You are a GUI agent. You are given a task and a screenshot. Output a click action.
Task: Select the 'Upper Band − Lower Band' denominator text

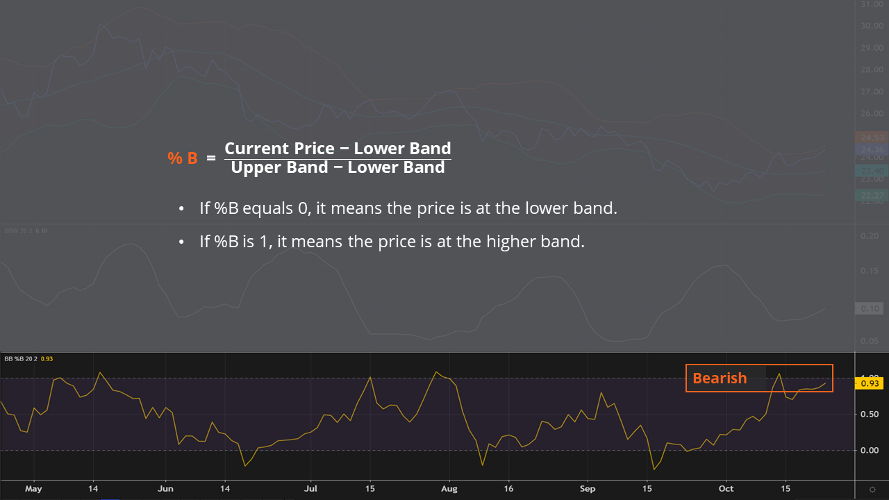pos(338,167)
